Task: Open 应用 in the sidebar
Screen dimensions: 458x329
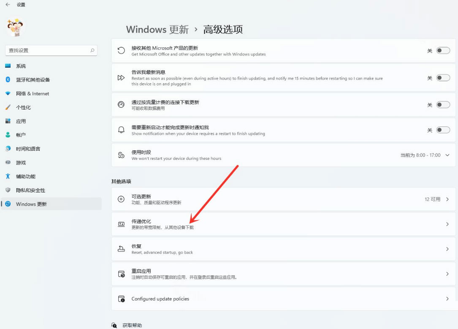Action: (x=51, y=121)
